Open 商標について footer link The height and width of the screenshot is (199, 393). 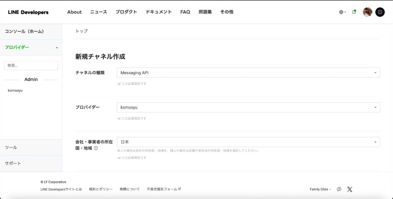point(130,189)
